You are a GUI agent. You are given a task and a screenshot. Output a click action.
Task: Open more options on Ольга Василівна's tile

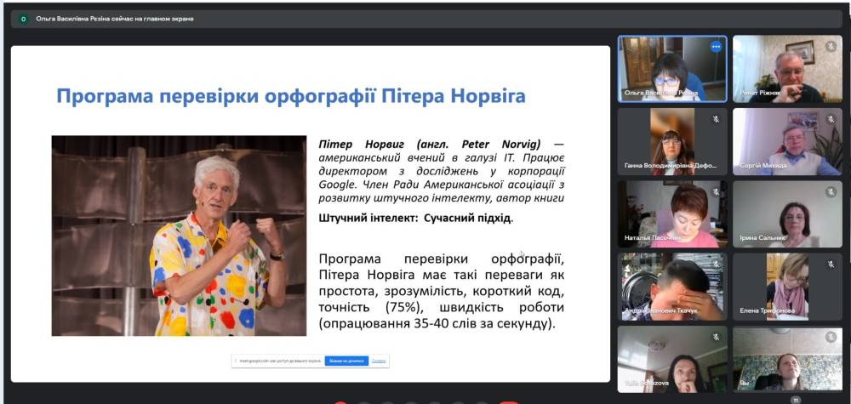tap(716, 47)
